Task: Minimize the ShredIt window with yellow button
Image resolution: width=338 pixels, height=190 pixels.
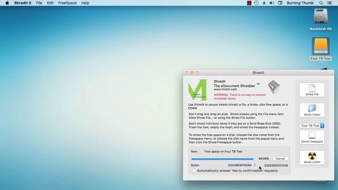Action: point(192,73)
